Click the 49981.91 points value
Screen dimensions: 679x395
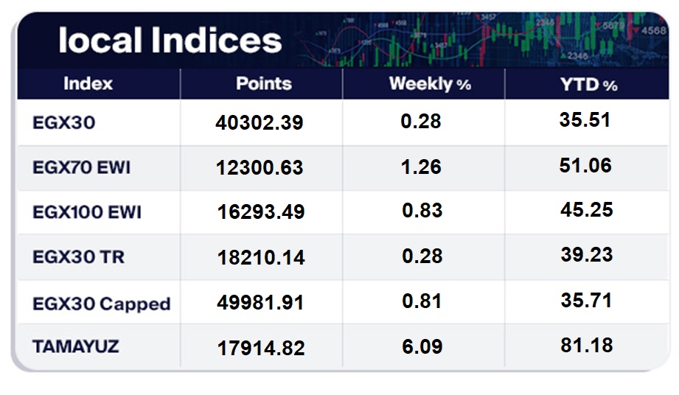[260, 302]
